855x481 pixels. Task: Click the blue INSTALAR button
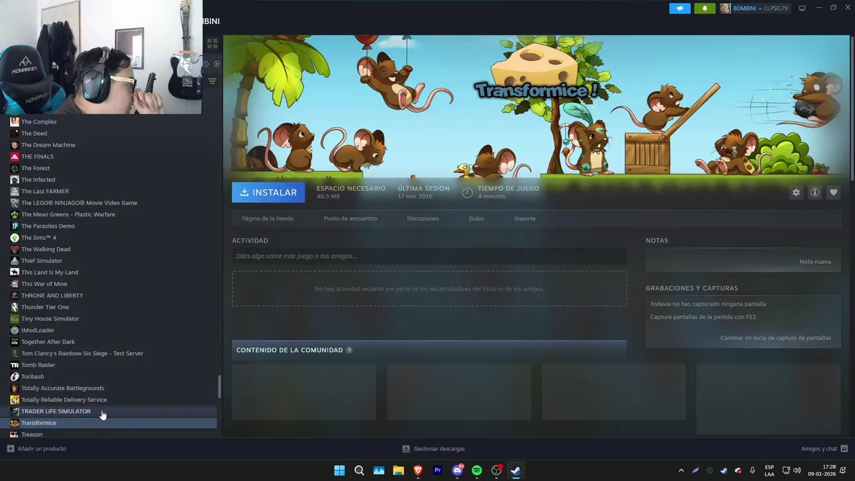[x=269, y=192]
